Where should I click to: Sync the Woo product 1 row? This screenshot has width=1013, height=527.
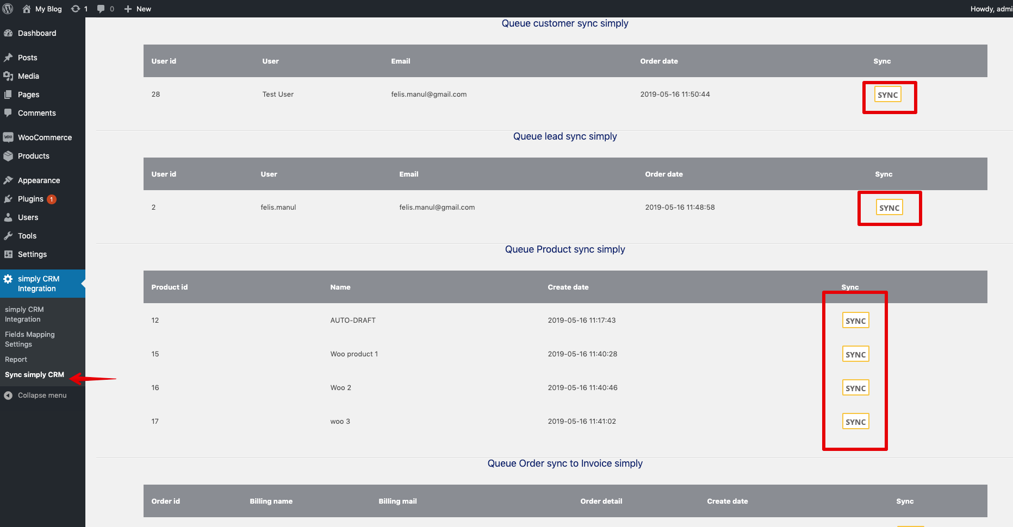coord(855,354)
